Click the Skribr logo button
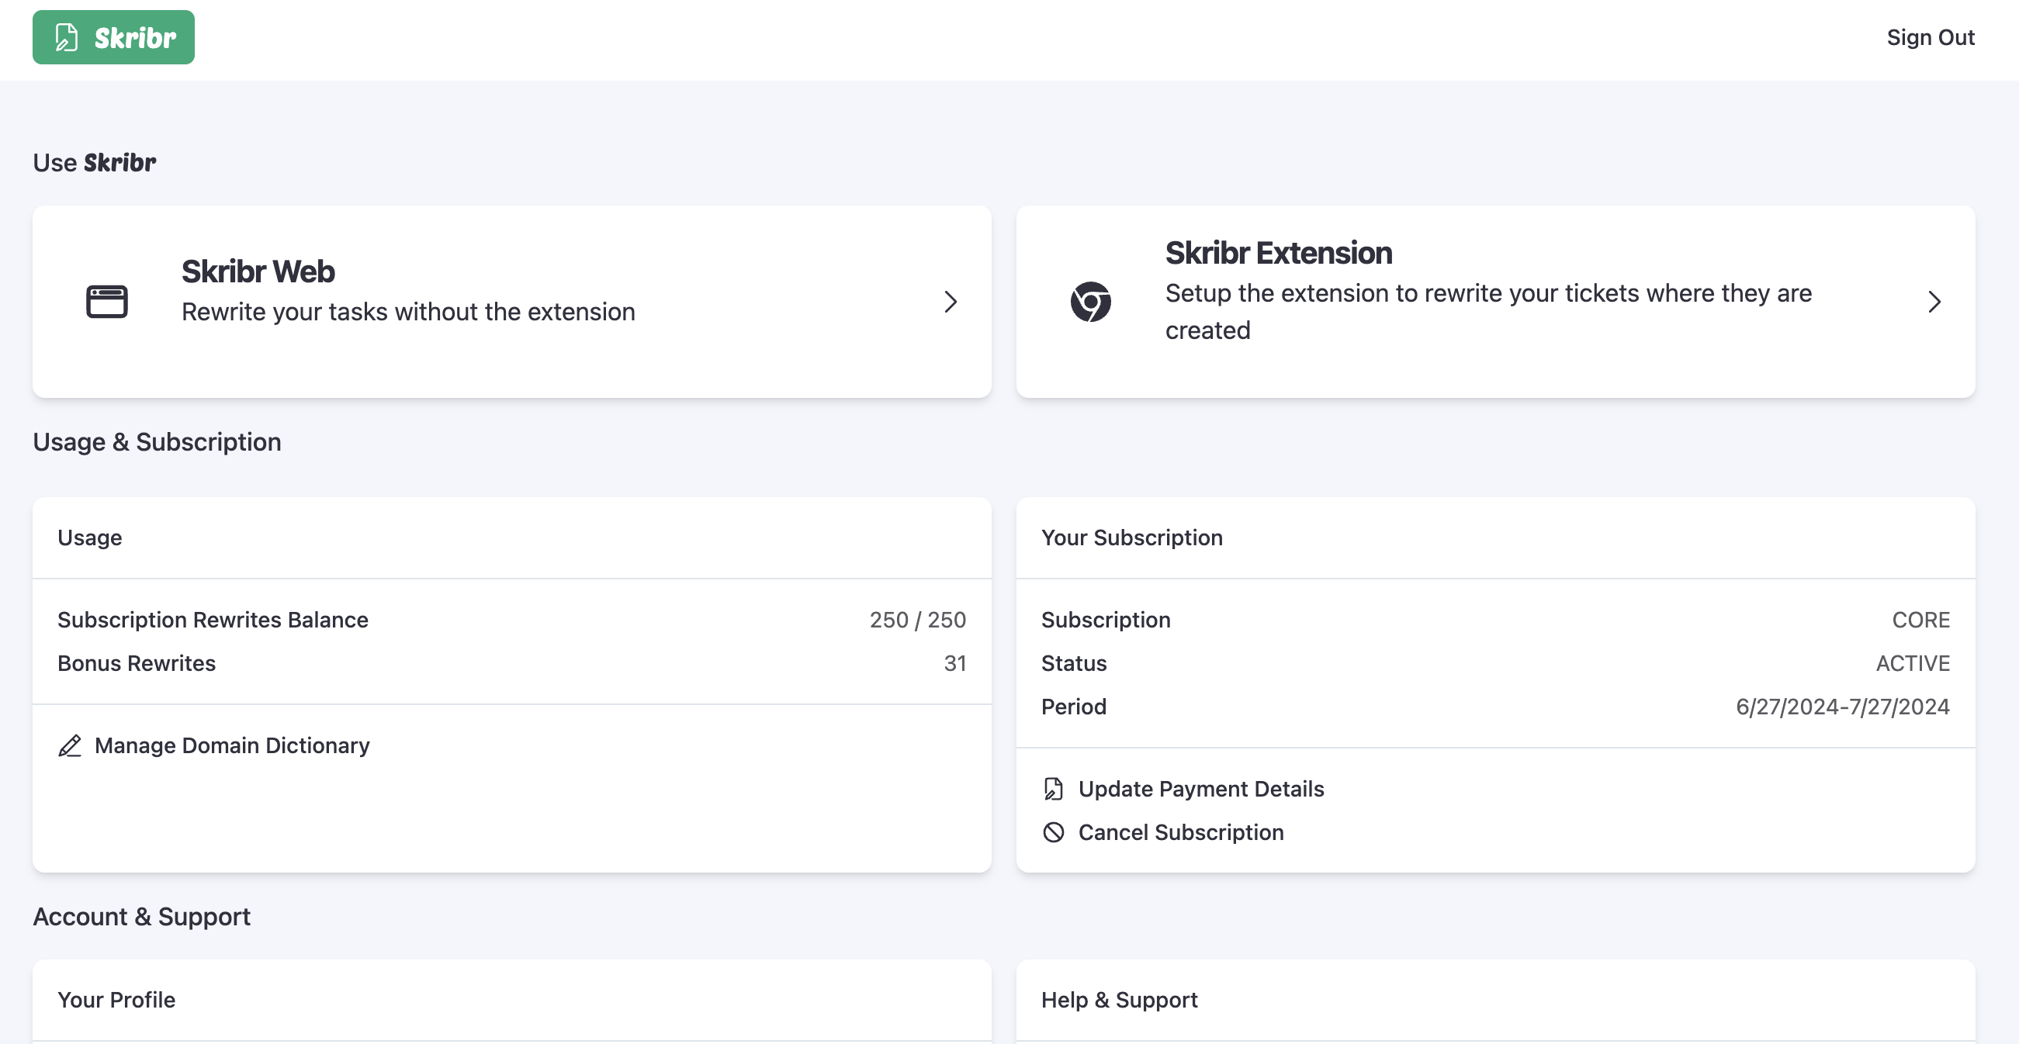The image size is (2019, 1044). [113, 36]
